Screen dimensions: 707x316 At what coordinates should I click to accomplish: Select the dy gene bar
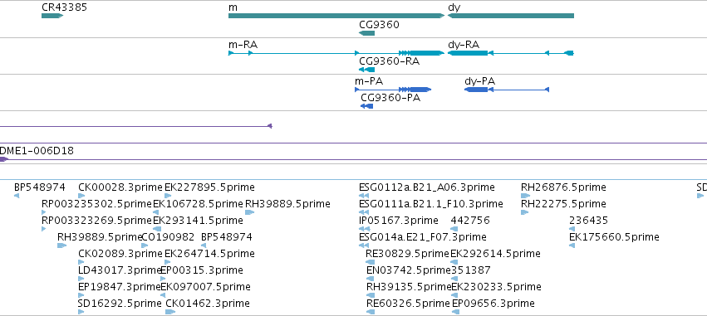511,16
